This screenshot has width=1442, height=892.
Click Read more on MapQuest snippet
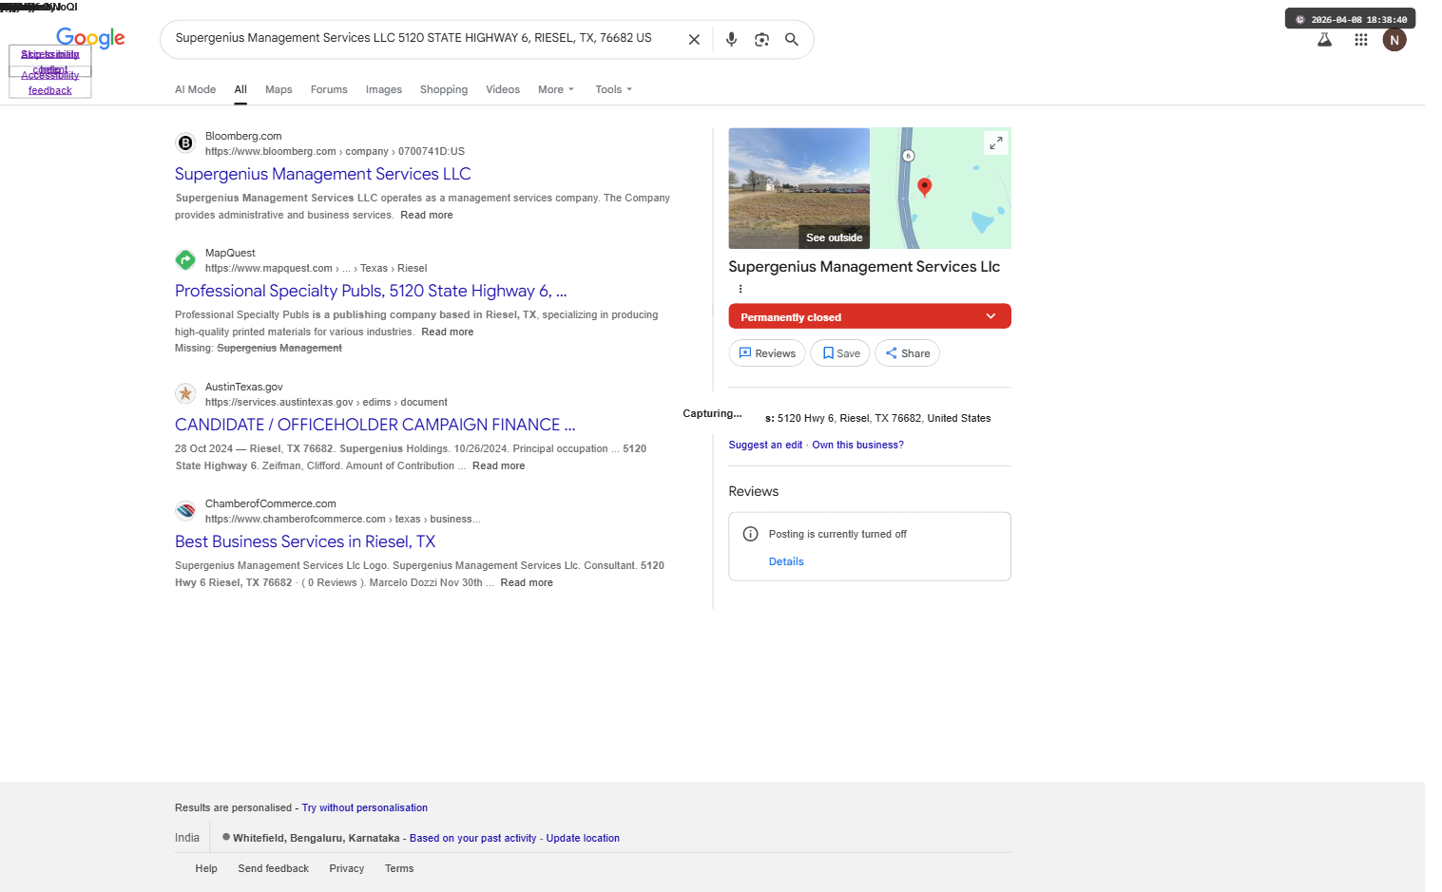tap(448, 332)
